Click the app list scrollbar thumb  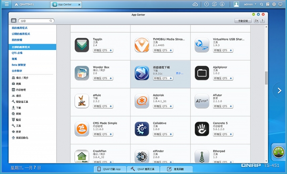coord(266,78)
